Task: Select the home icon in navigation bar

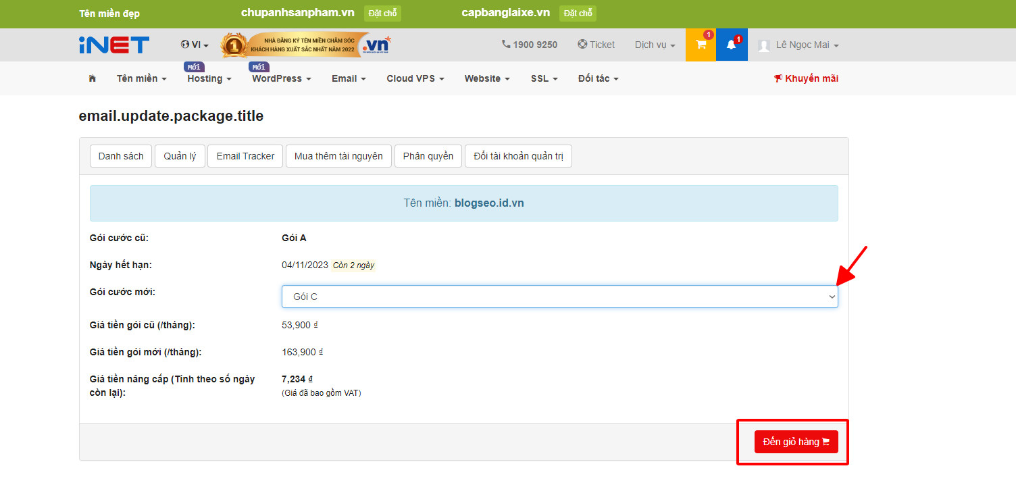Action: point(92,78)
